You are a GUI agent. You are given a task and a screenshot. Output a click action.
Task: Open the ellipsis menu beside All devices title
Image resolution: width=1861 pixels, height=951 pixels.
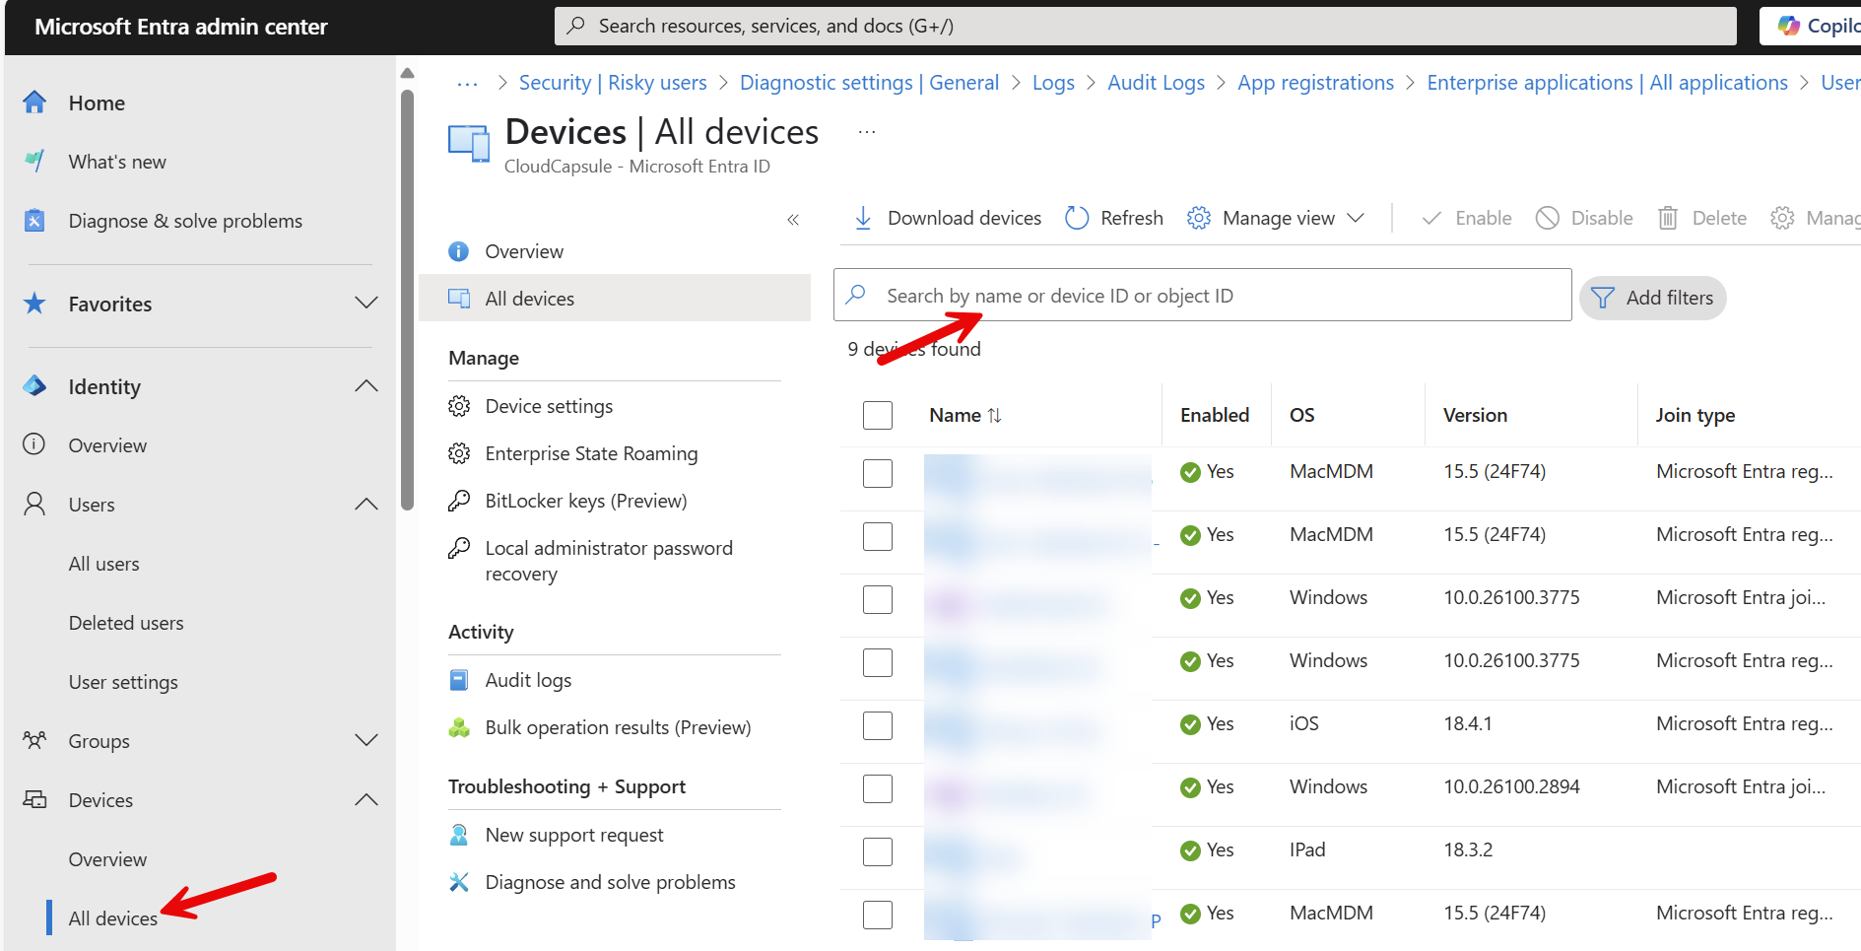867,132
